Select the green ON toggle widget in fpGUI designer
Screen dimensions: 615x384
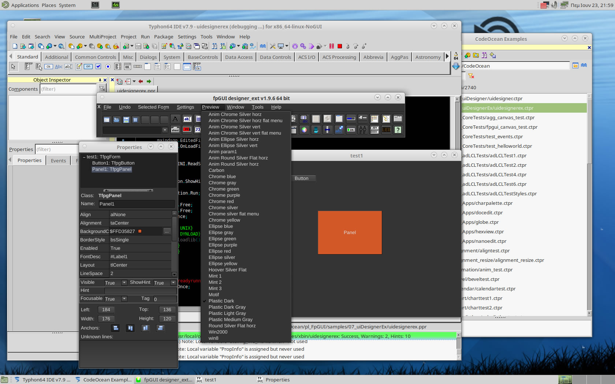pyautogui.click(x=351, y=130)
